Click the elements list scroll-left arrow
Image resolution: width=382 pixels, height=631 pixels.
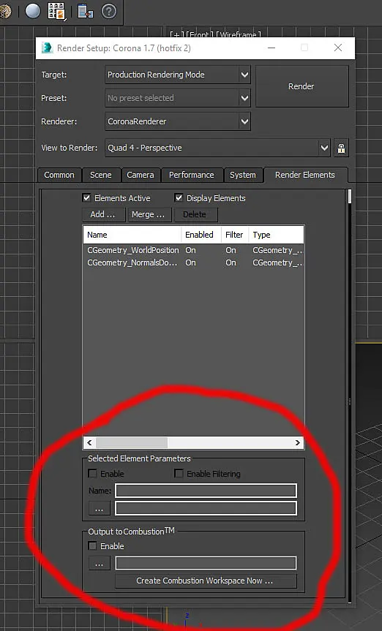tap(89, 442)
